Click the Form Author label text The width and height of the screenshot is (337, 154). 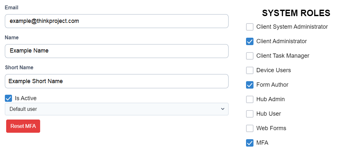click(x=272, y=85)
